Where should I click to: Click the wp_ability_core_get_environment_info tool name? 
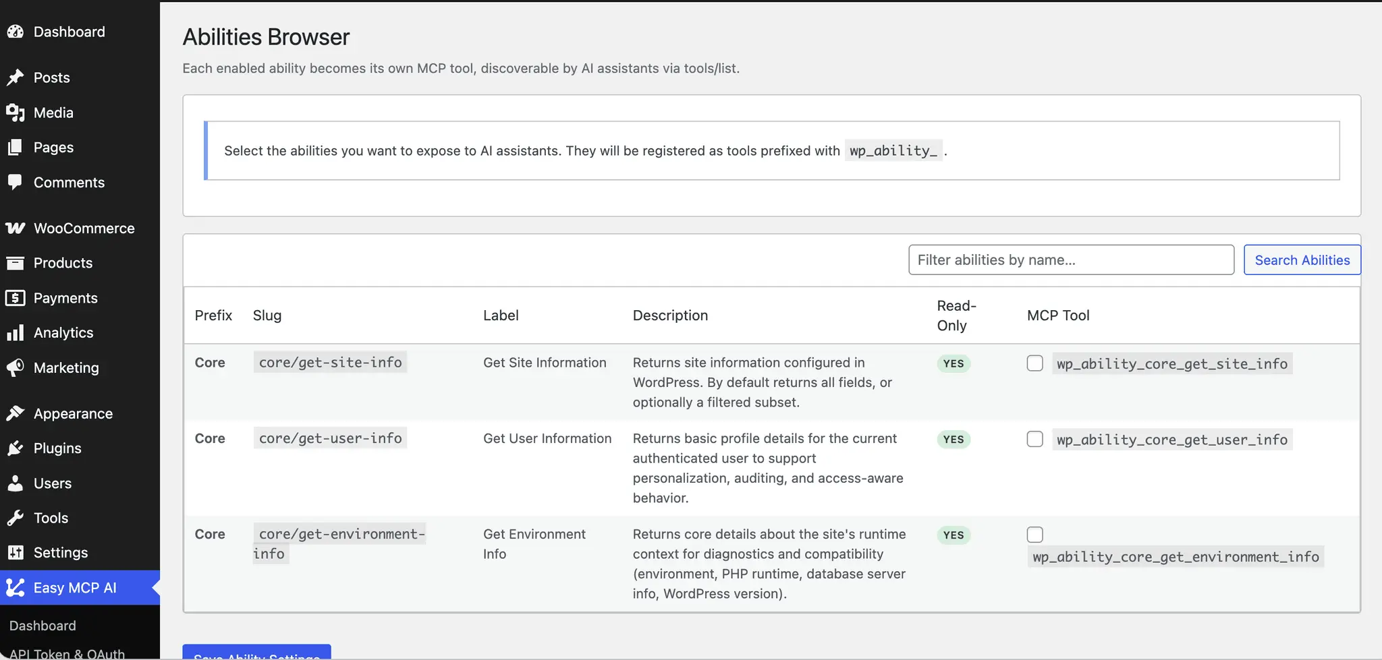coord(1176,557)
